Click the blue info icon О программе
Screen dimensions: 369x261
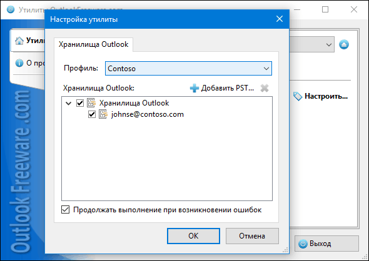click(x=19, y=63)
